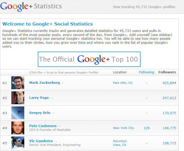This screenshot has width=184, height=151.
Task: Open Mark Zuckerberg's profile picture
Action: click(18, 83)
